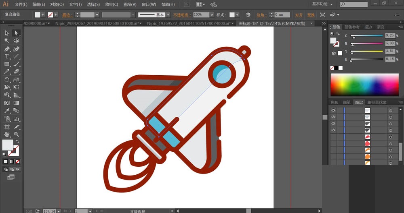Screen dimensions: 404x213
Task: Open the Arrange Documents dropdown
Action: click(201, 4)
